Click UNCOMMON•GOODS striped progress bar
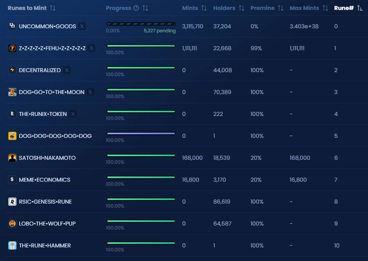The image size is (368, 261). tap(141, 24)
